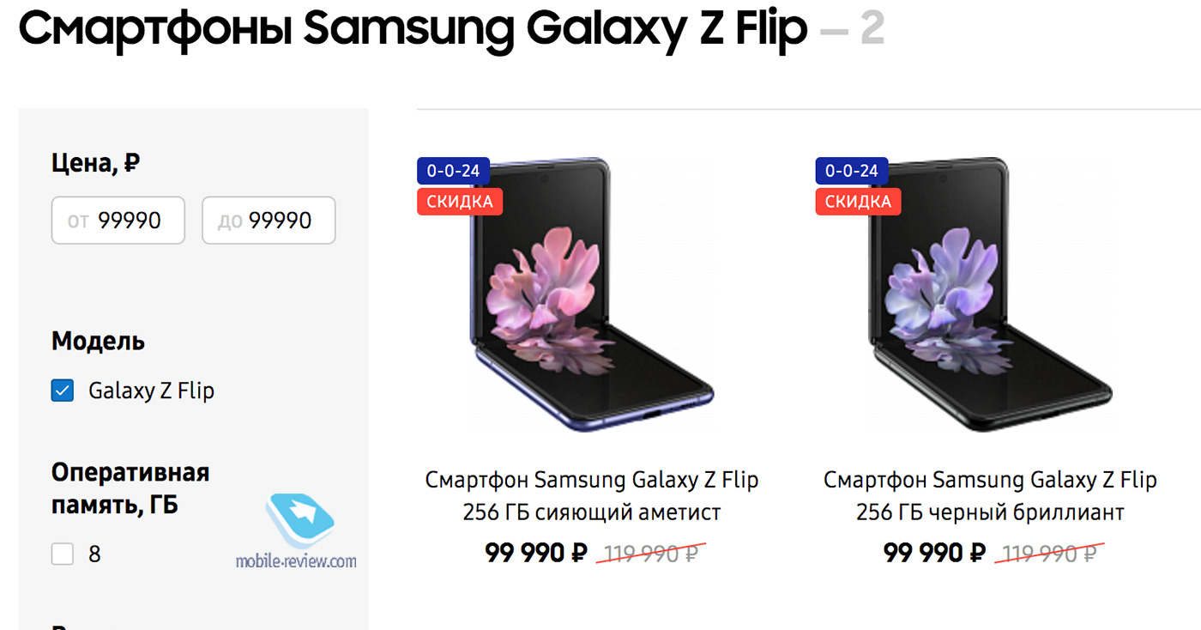
Task: Click crossed-out 119 990 ₽ on amethyst model
Action: click(x=648, y=554)
